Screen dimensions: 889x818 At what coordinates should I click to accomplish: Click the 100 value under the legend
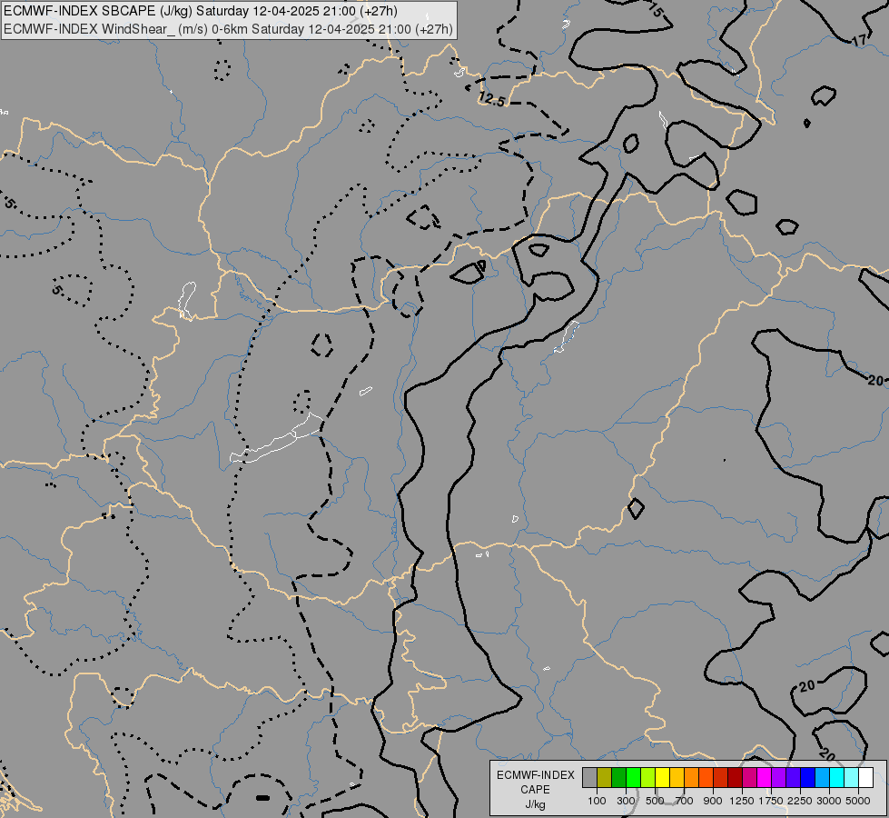coord(597,801)
